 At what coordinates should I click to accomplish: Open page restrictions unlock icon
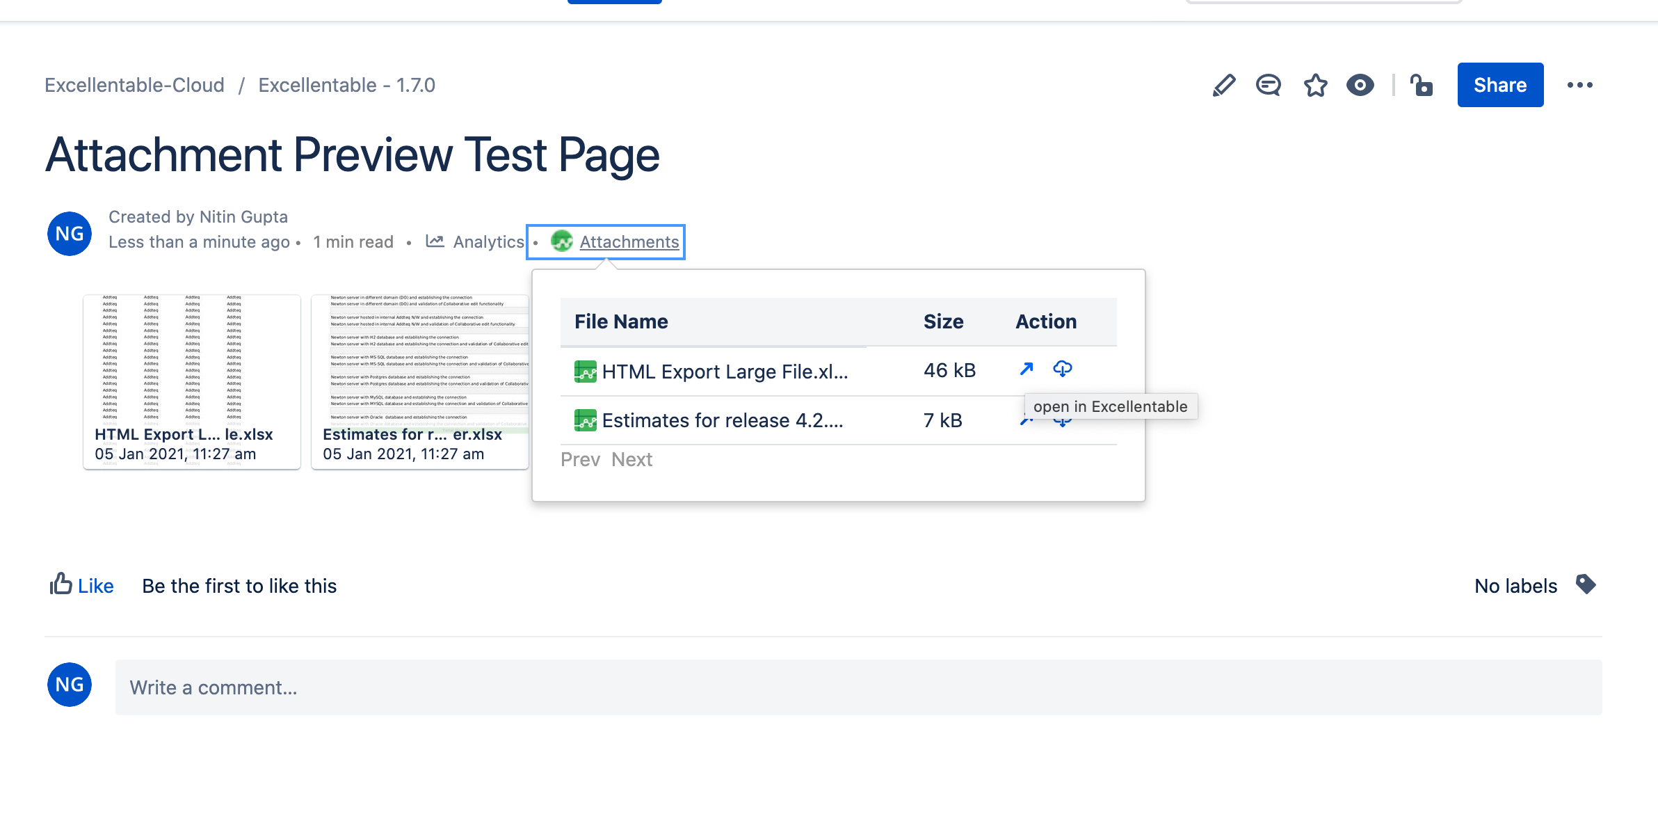[1422, 85]
